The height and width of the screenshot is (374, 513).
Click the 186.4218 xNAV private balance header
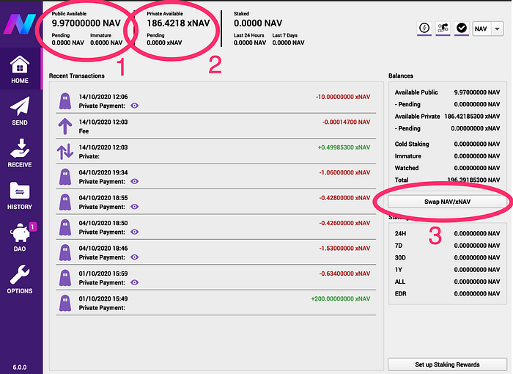(178, 23)
